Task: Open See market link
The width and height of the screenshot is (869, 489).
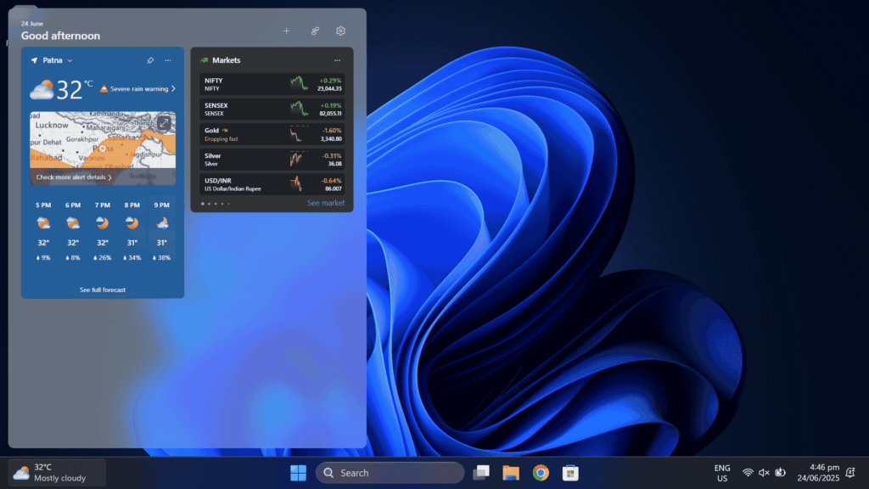Action: [326, 203]
